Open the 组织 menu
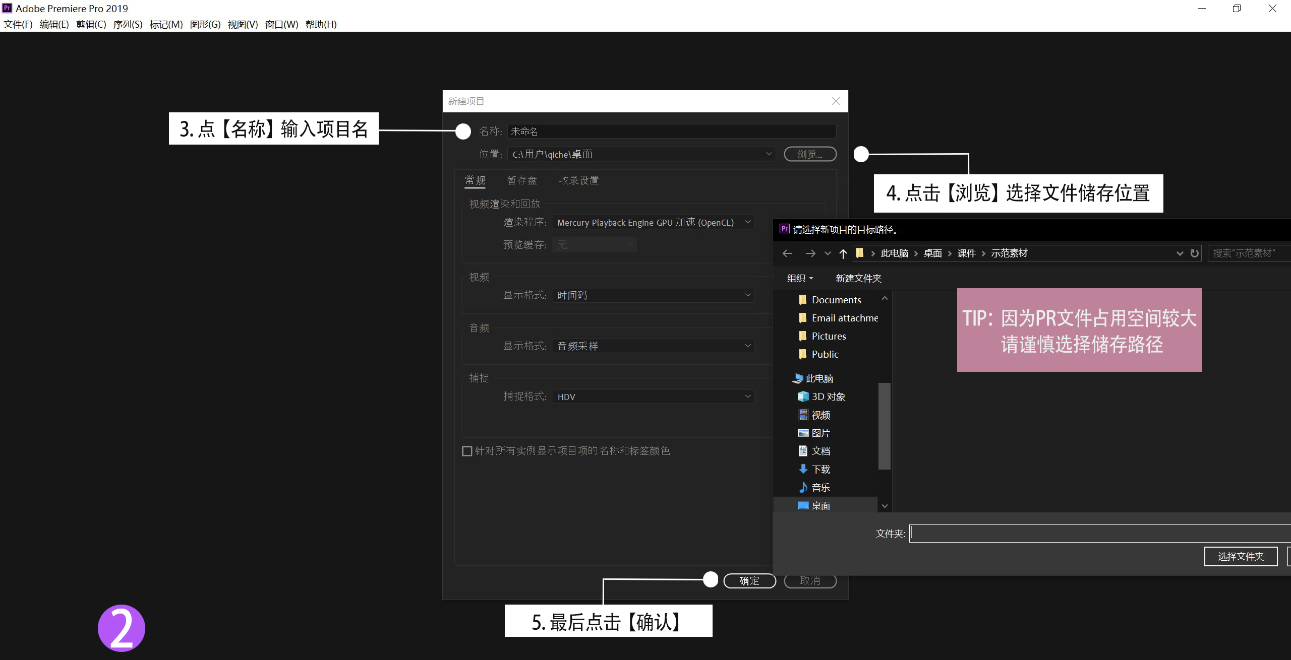Viewport: 1291px width, 660px height. [800, 278]
